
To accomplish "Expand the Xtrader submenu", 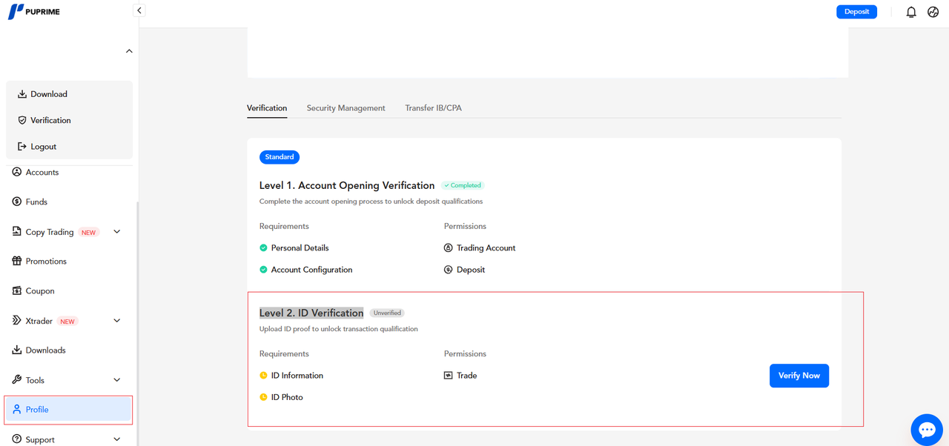I will 116,321.
